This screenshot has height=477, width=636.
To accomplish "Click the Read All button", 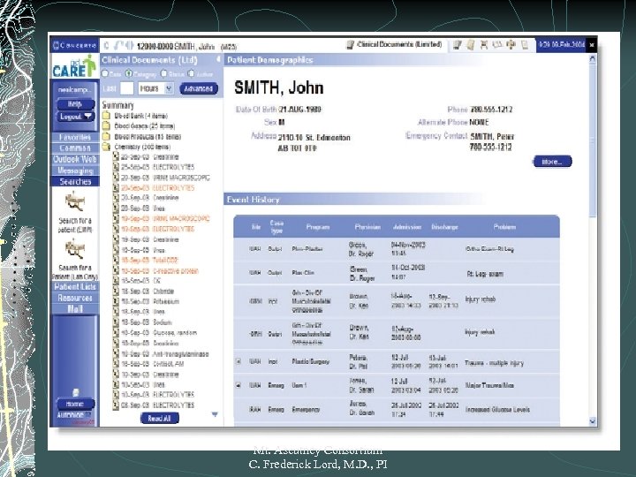I will point(159,418).
